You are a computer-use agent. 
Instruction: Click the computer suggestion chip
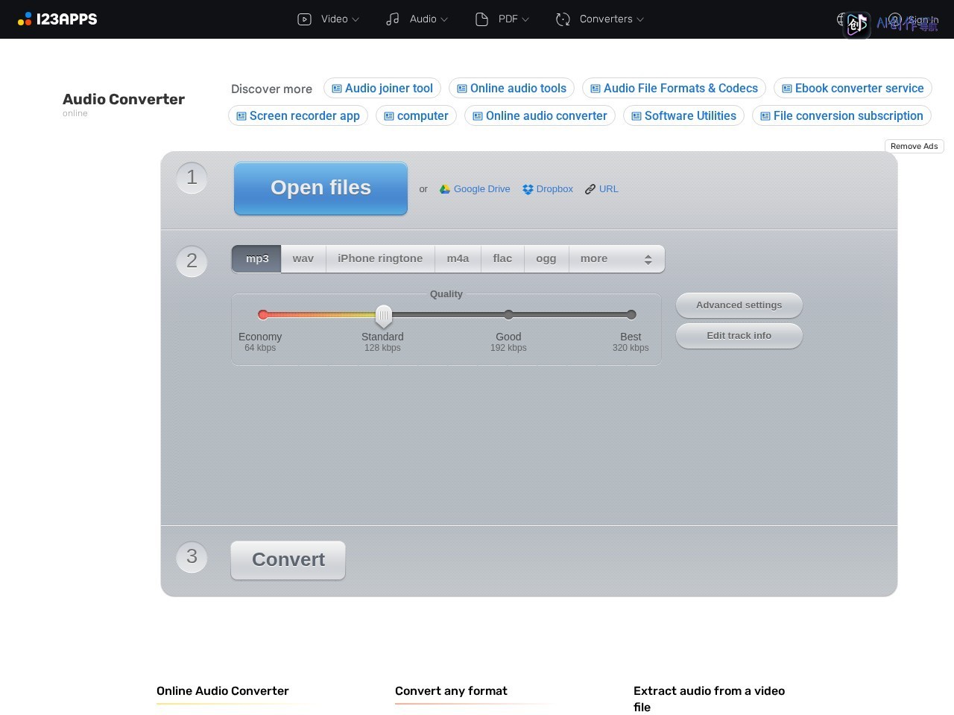point(416,115)
